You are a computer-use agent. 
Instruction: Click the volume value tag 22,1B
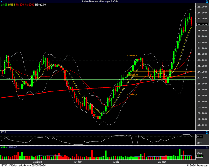(x=199, y=156)
